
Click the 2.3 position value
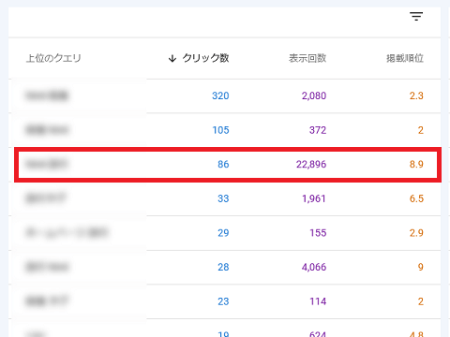(416, 95)
